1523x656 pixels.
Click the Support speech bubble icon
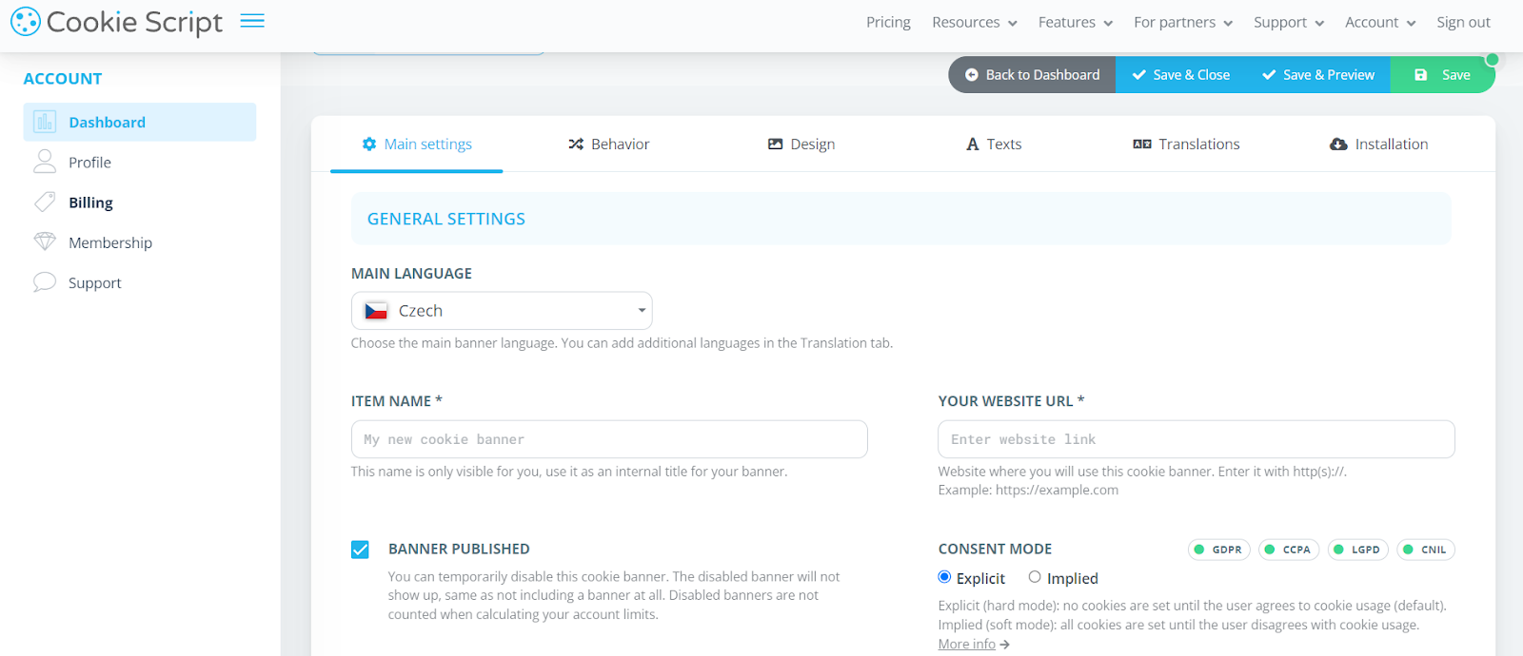[45, 282]
